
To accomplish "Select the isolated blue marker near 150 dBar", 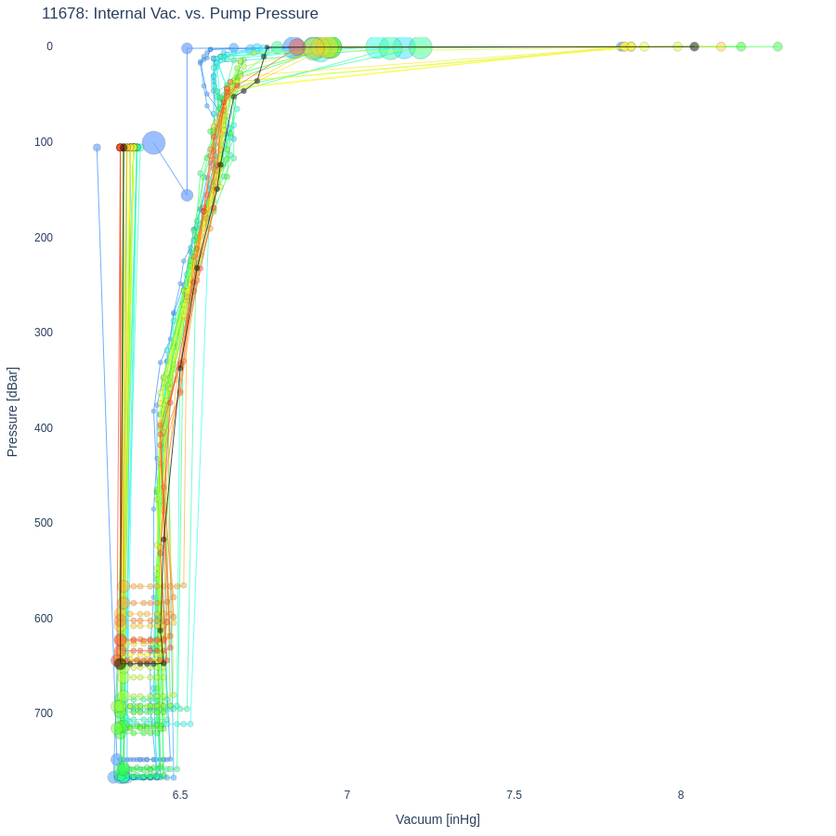I will point(187,195).
